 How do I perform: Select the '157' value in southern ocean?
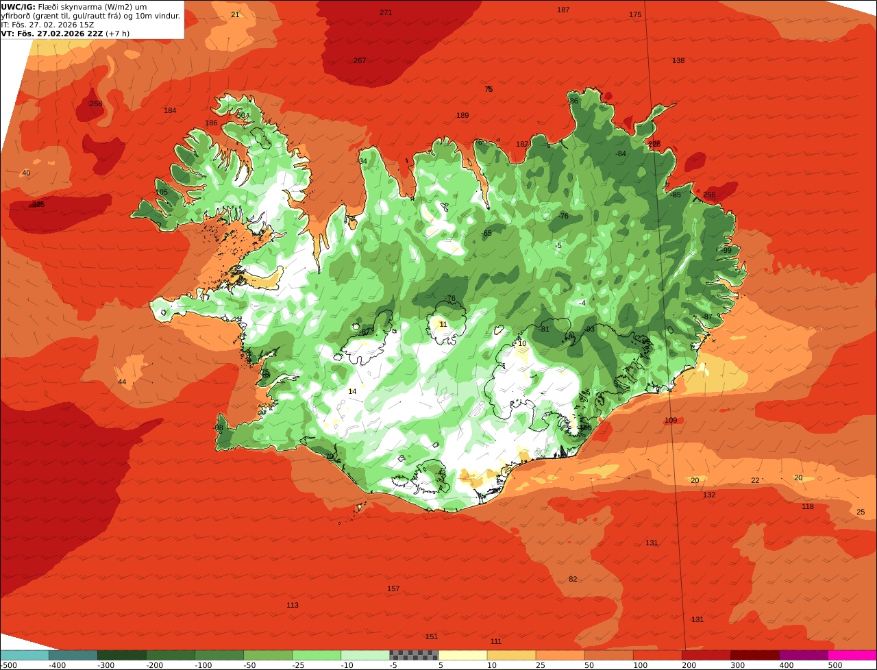click(393, 588)
